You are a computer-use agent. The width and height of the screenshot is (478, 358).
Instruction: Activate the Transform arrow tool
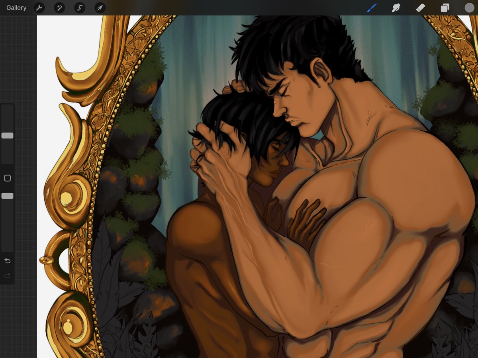(100, 8)
